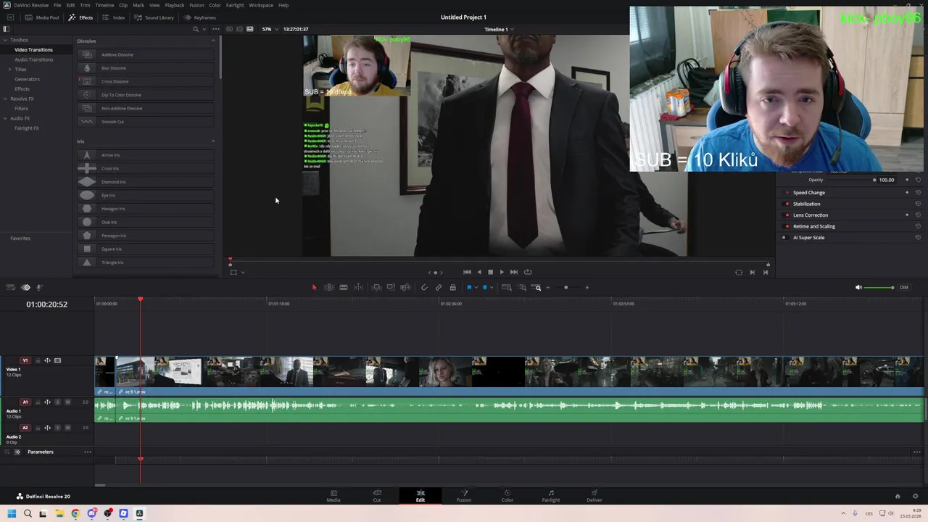
Task: Adjust the green monitor volume slider
Action: point(879,288)
